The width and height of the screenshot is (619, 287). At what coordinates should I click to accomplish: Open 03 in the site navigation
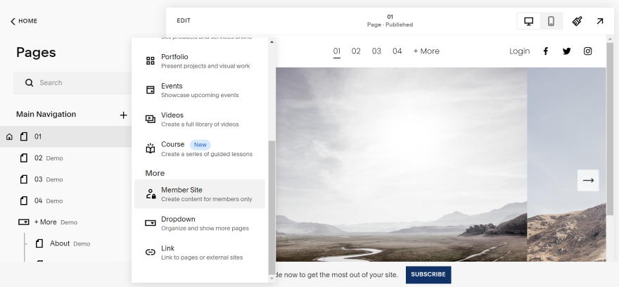[376, 51]
